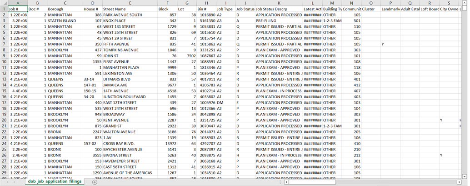Select the 'EAST 58TH STREET' cell

pos(130,167)
